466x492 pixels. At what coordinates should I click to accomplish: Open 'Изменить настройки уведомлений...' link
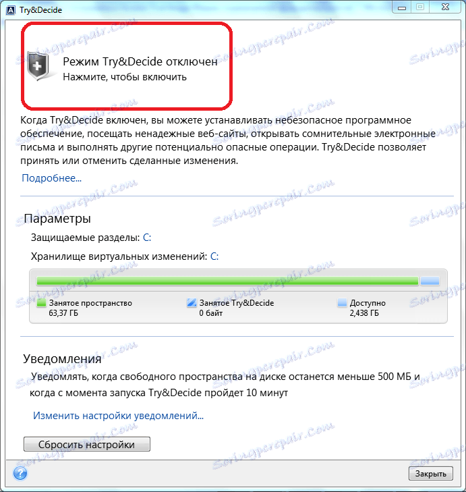(x=118, y=416)
